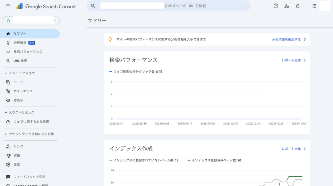Expand the セキュリティと手動による対策 section
333x186 pixels.
coord(29,134)
